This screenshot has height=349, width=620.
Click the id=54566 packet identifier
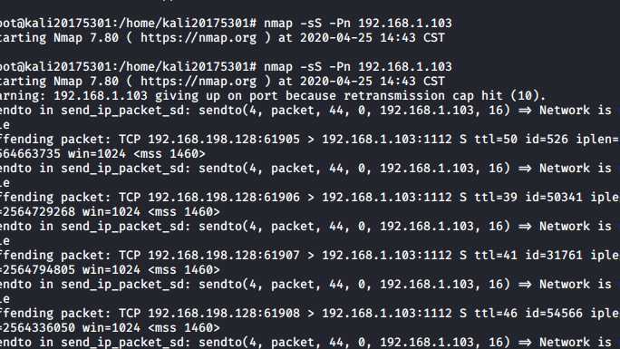[x=554, y=314]
